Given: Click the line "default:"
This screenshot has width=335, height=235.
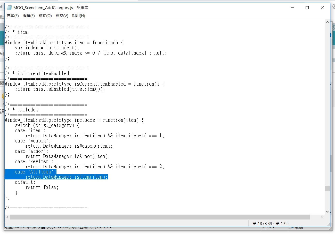Looking at the screenshot, I should 25,182.
